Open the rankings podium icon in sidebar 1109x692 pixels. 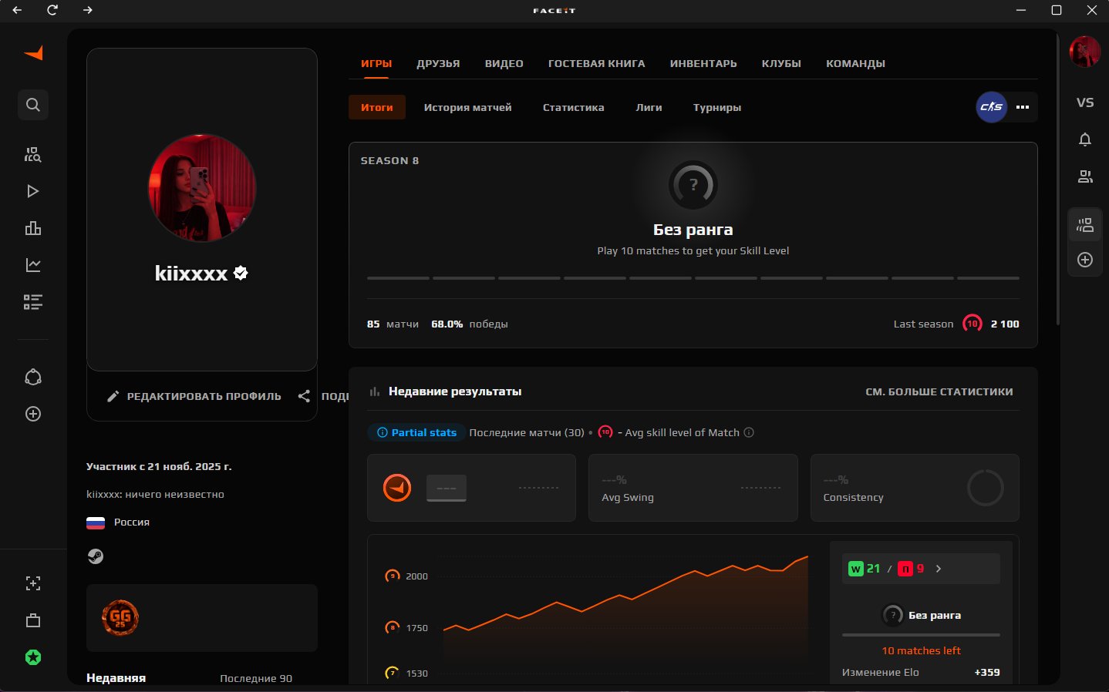[33, 228]
